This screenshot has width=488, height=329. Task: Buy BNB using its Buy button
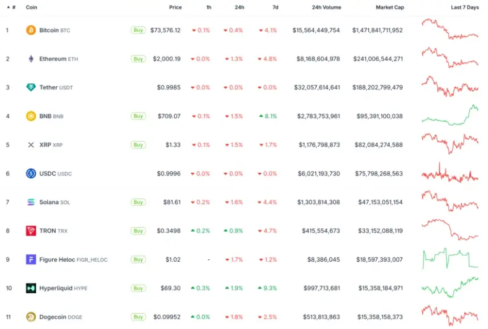138,116
